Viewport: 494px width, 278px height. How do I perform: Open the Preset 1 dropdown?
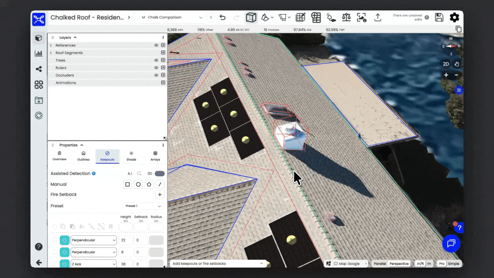pos(143,206)
